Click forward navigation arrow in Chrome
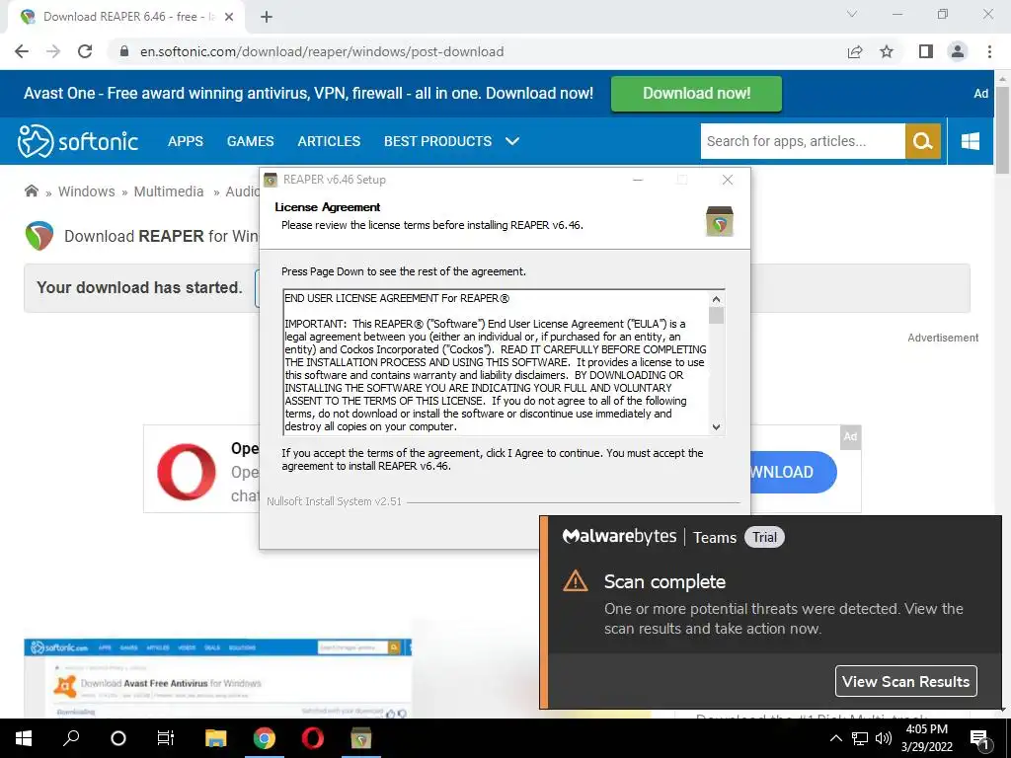Screen dimensions: 1011x758 coord(53,51)
